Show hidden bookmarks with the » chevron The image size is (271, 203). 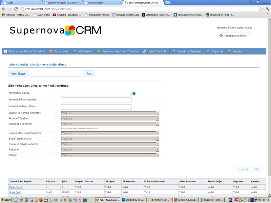point(268,14)
